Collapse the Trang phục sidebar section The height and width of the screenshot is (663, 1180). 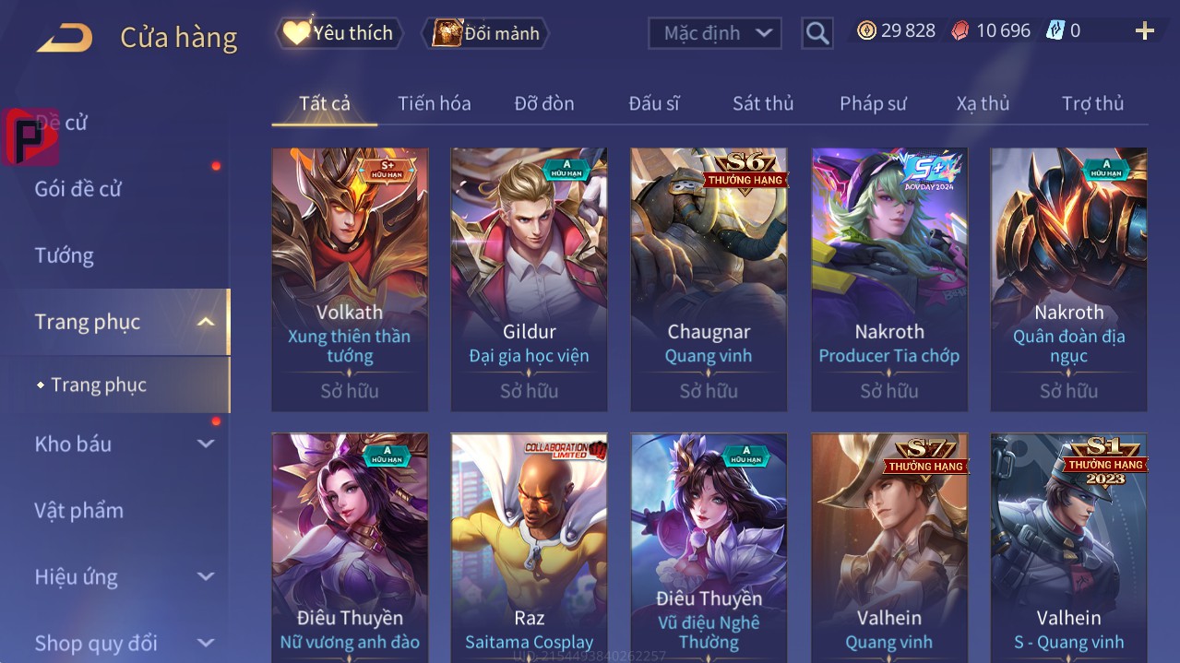pyautogui.click(x=206, y=322)
